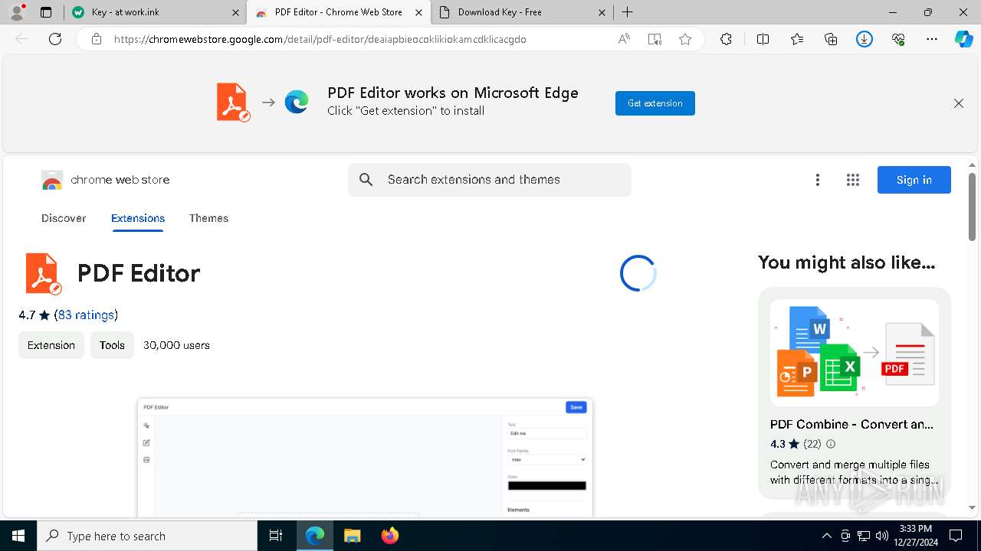The width and height of the screenshot is (981, 551).
Task: Open PDF Combine extension thumbnail
Action: click(855, 353)
